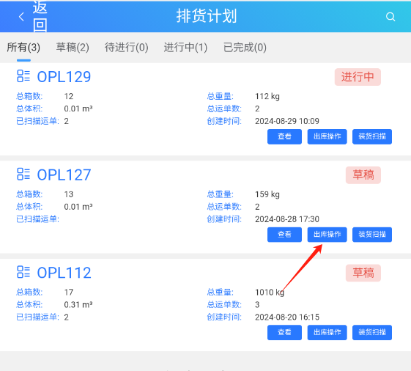Switch to the 待进行(0) tab
This screenshot has width=411, height=371.
tap(126, 48)
